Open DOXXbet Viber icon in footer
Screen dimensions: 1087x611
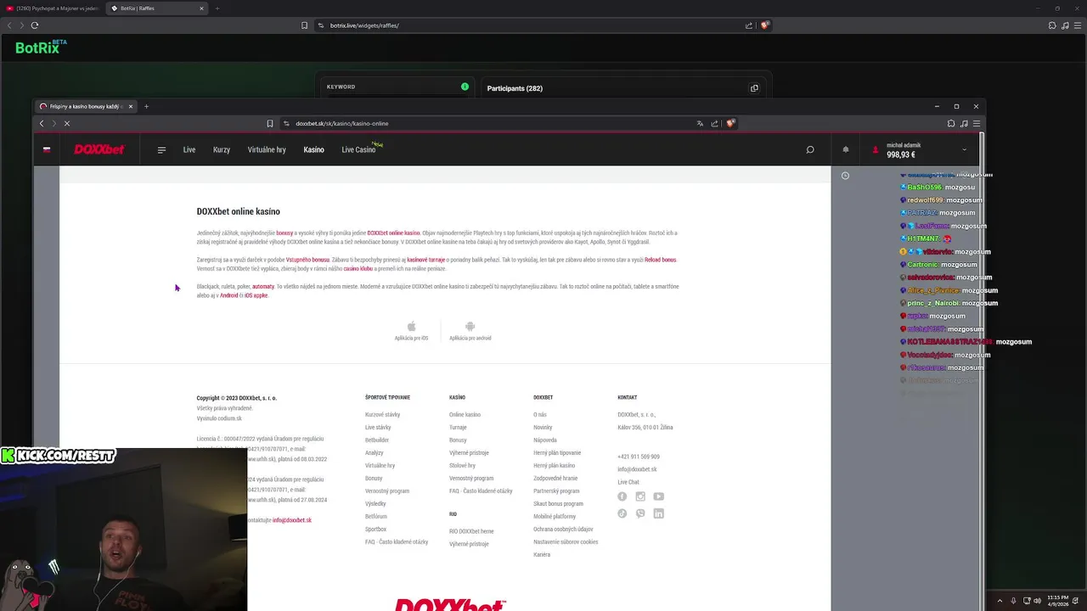tap(640, 513)
